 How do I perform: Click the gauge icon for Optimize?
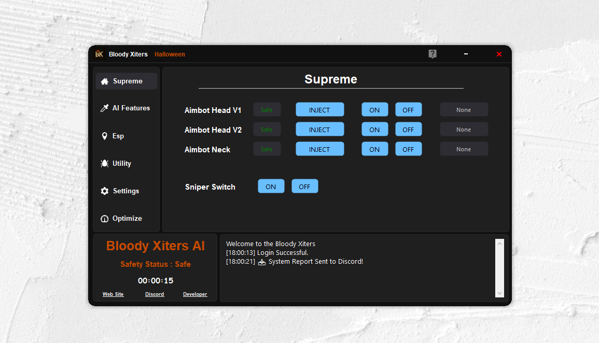[104, 219]
